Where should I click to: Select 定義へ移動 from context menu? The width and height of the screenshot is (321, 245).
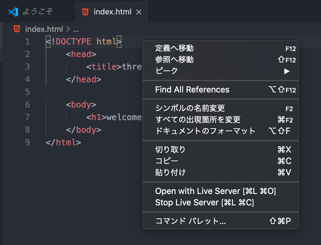[174, 48]
